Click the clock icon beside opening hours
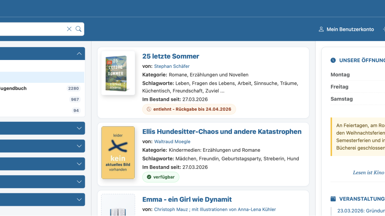Screen dimensions: 385x216 pos(333,60)
